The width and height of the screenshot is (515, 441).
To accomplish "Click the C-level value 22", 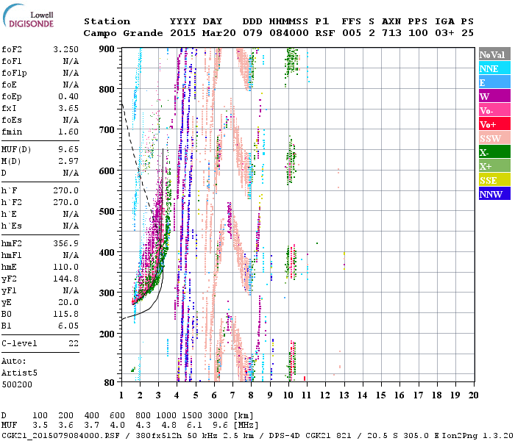I will [x=74, y=343].
